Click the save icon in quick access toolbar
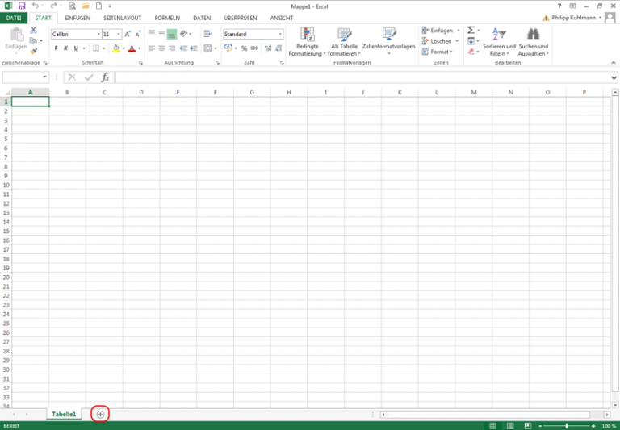 pos(22,6)
